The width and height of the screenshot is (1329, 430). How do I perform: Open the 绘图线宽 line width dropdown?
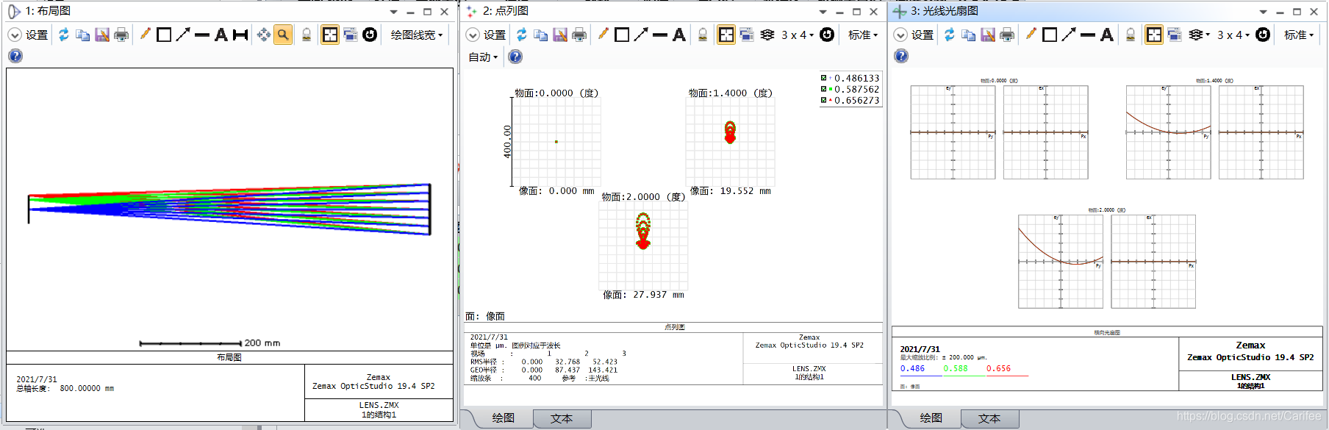pyautogui.click(x=417, y=35)
